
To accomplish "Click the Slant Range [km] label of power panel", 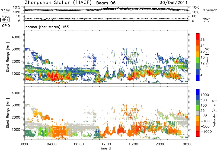I will [8, 57].
